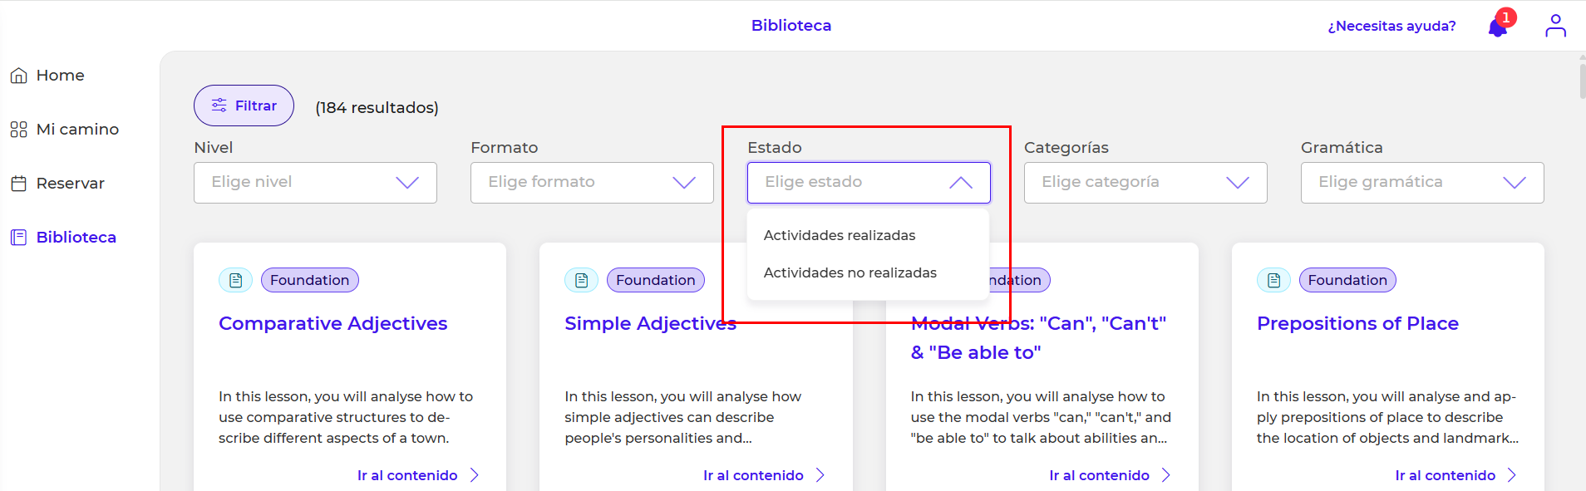The image size is (1586, 491).
Task: Open Mi camino in sidebar
Action: coord(76,130)
